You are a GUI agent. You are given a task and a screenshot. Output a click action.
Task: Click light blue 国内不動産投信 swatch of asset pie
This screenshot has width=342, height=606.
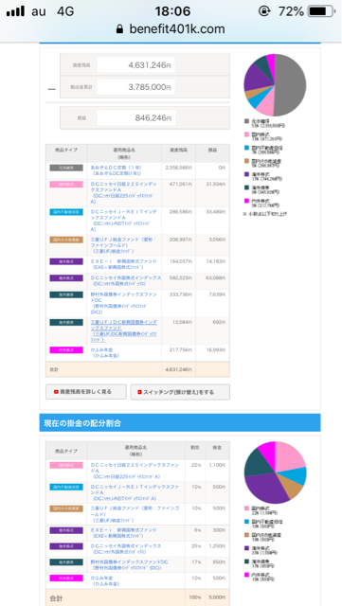pos(246,148)
